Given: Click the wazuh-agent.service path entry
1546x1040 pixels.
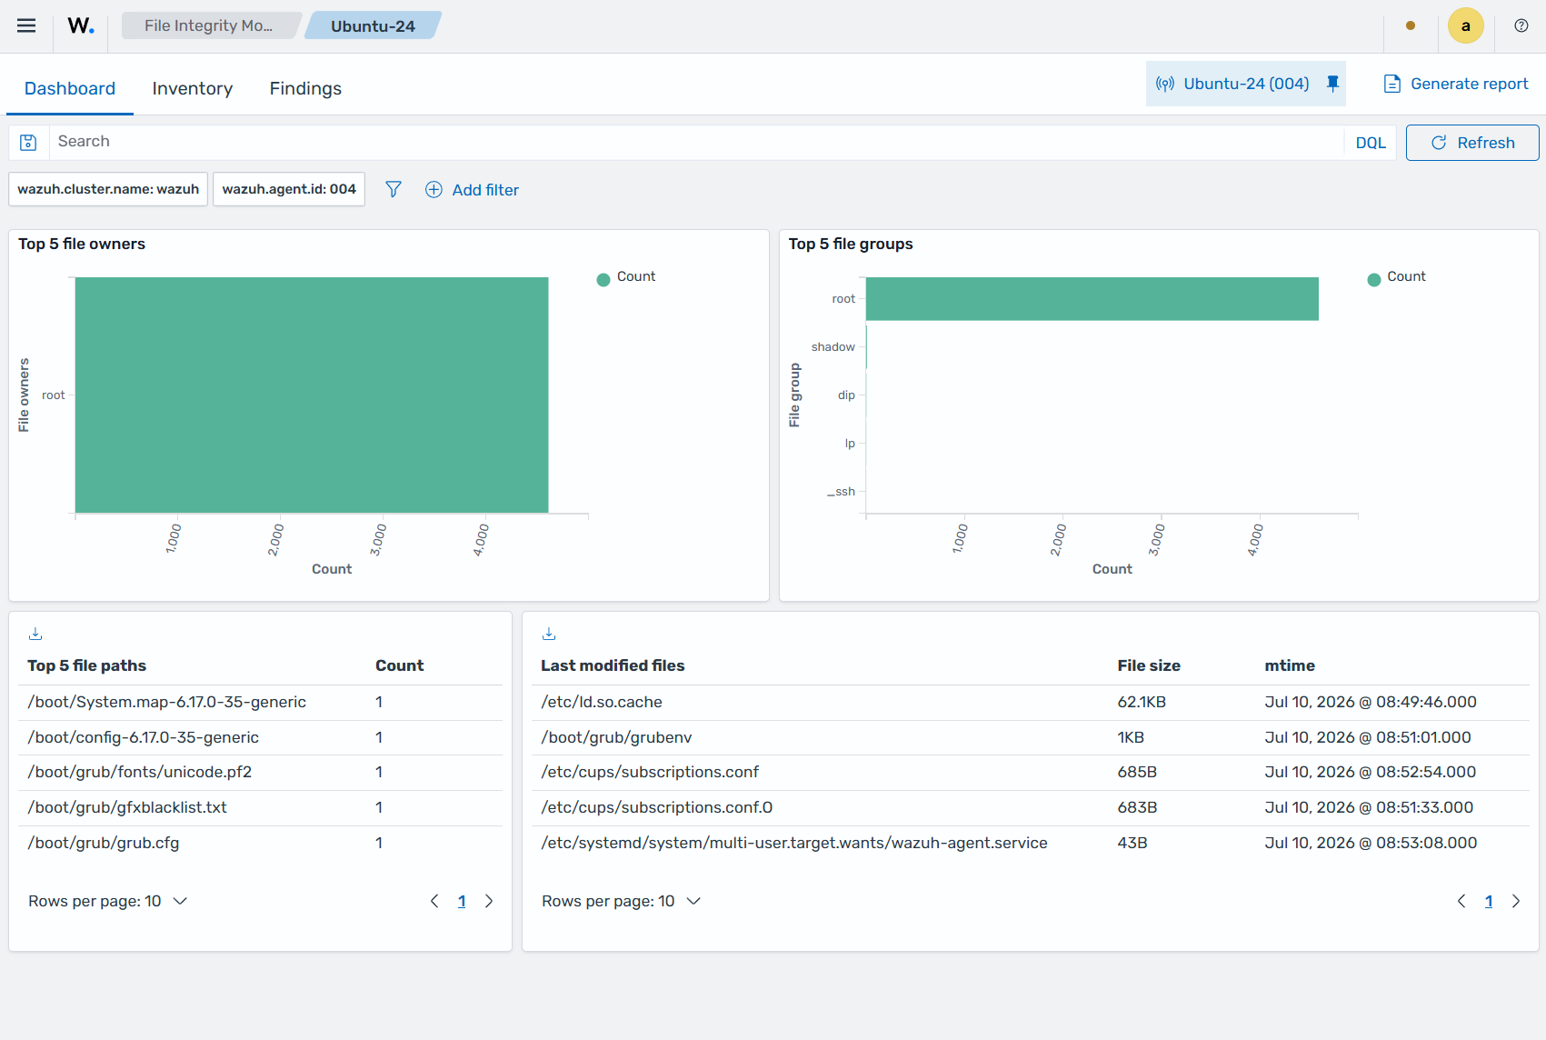Looking at the screenshot, I should coord(794,843).
